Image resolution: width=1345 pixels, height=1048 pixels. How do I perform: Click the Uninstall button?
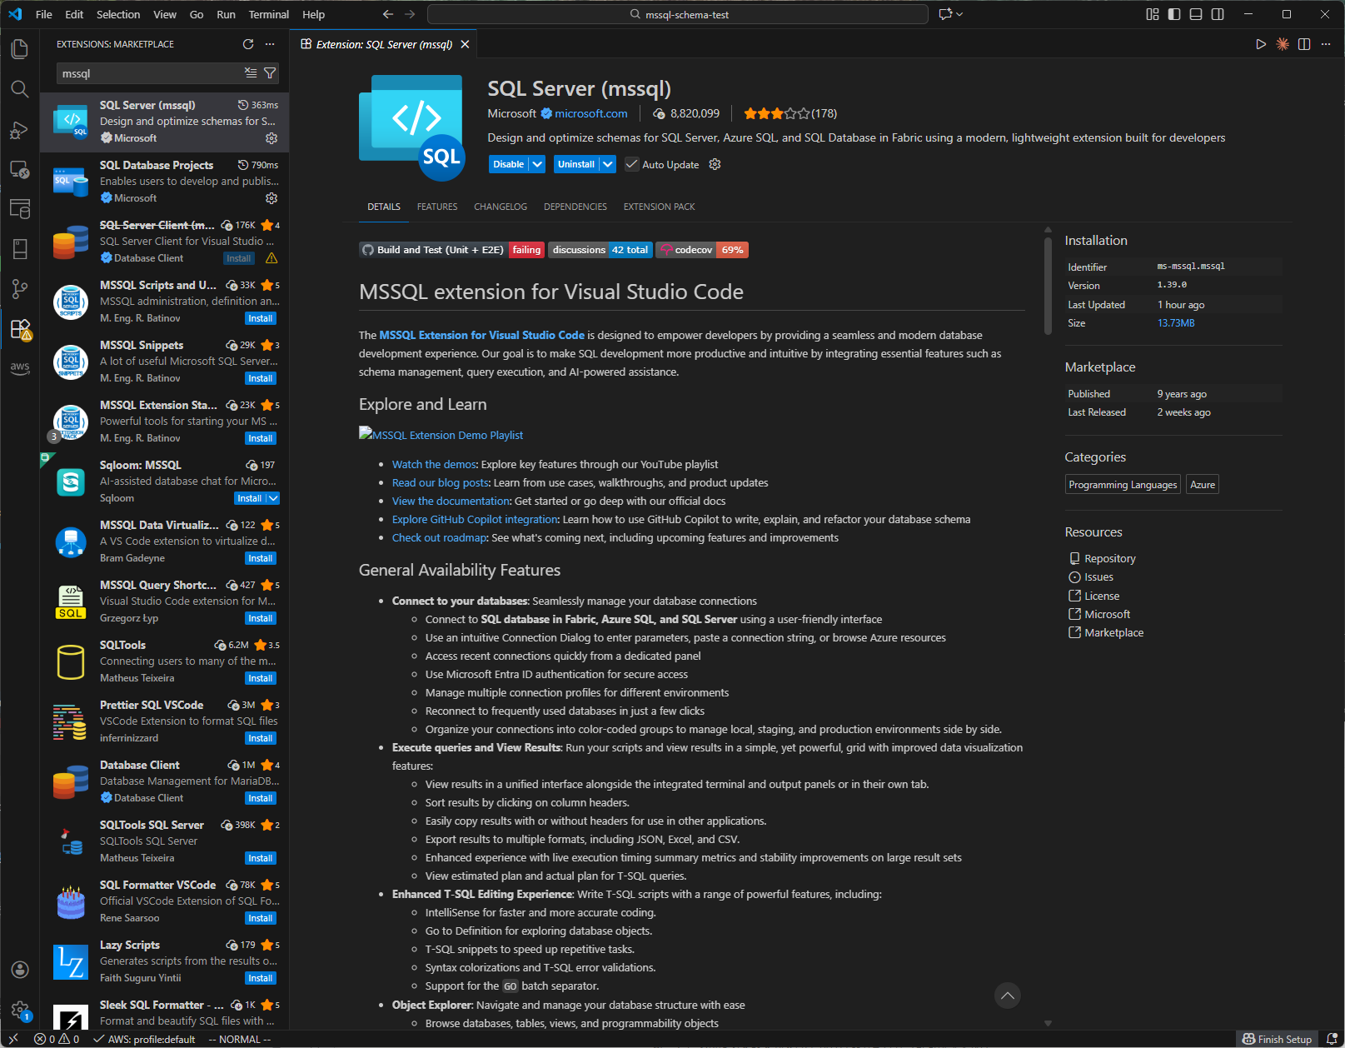[576, 164]
